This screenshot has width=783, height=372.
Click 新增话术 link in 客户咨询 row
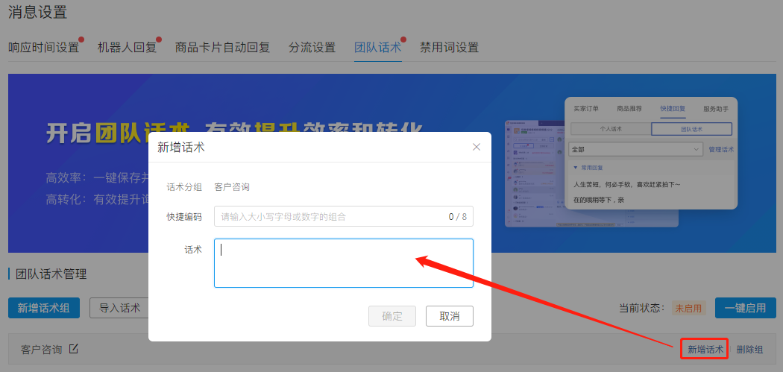(x=705, y=350)
